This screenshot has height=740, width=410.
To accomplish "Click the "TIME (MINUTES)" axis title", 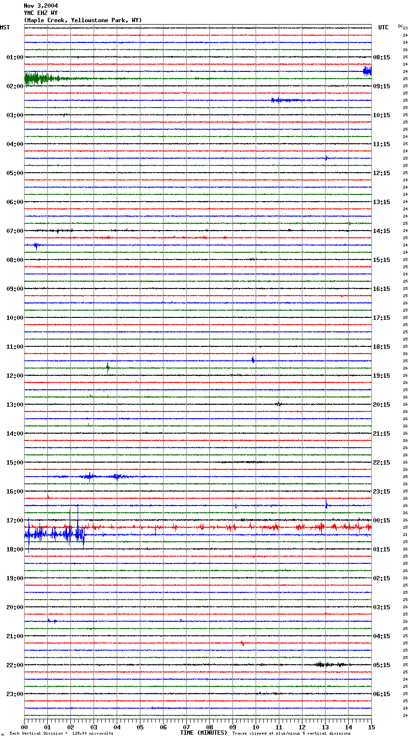I will [204, 733].
